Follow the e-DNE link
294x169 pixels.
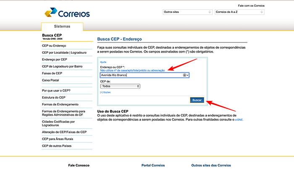point(239,119)
